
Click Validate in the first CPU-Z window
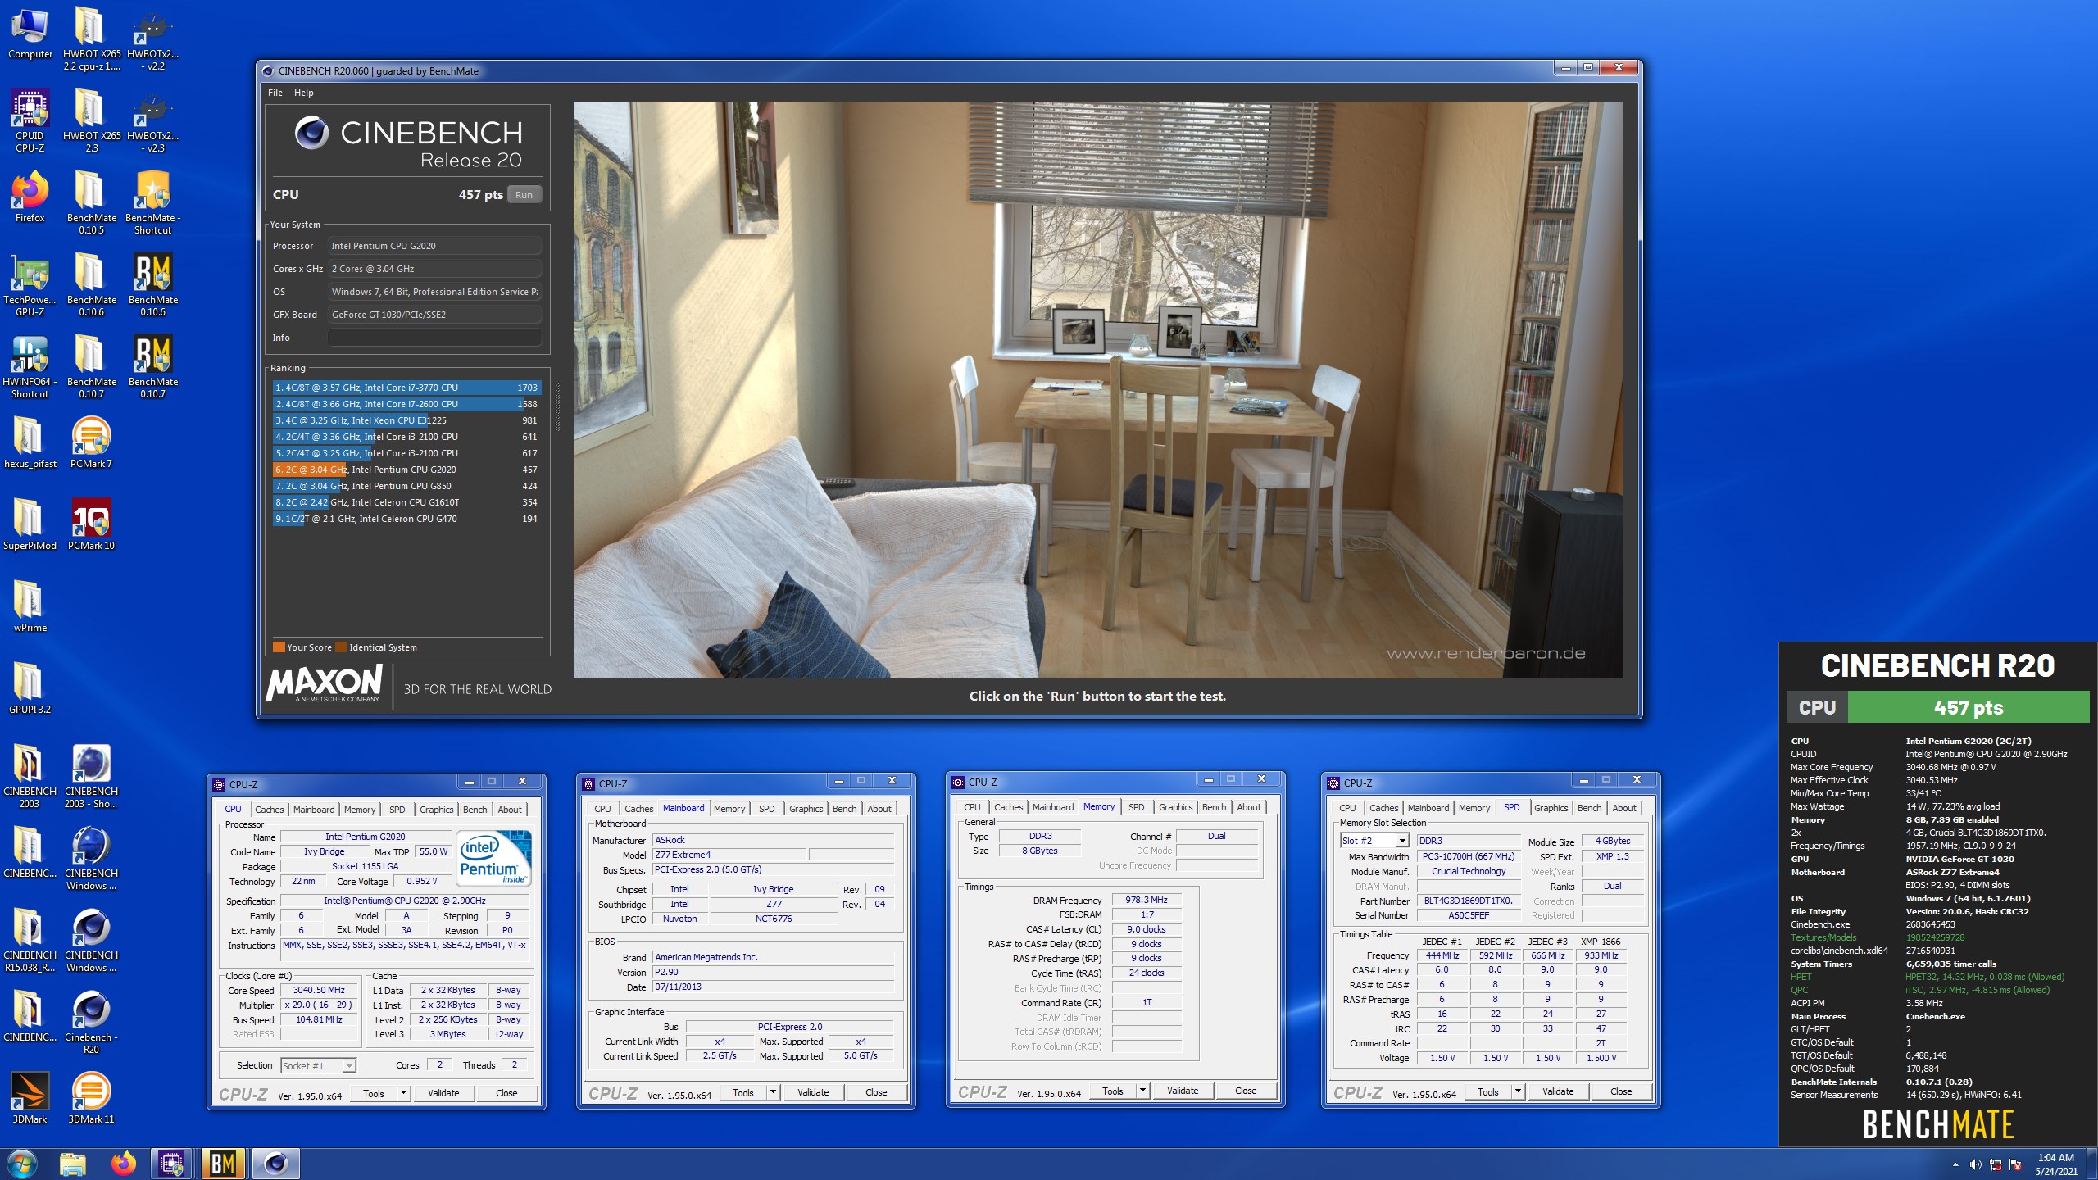pos(443,1093)
